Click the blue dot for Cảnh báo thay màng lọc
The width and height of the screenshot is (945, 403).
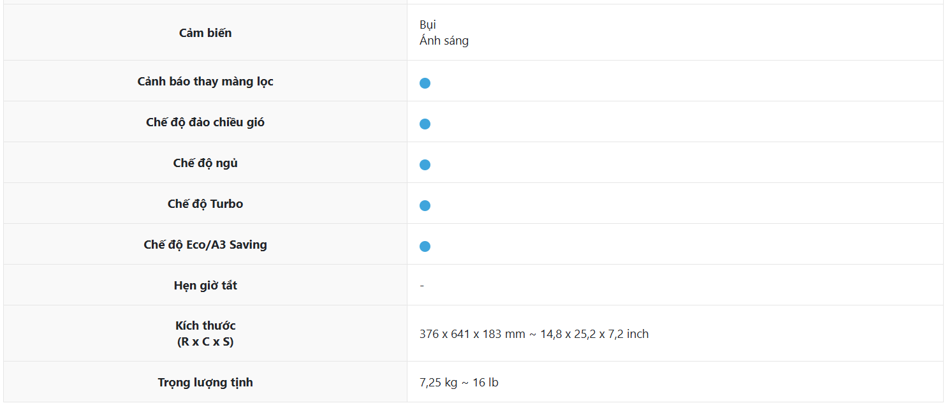tap(425, 83)
